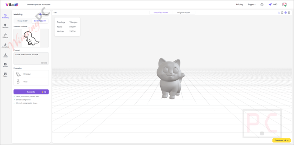The height and width of the screenshot is (145, 294).
Task: Switch to the Image to 3D tab
Action: [22, 21]
